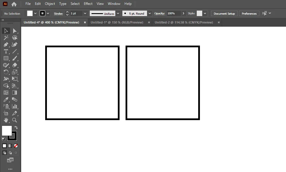Select the Shape Builder tool
This screenshot has width=286, height=172.
[x=6, y=86]
